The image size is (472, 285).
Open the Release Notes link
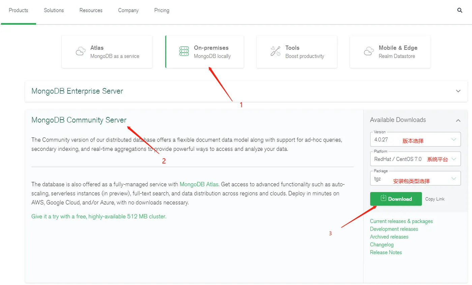(386, 252)
